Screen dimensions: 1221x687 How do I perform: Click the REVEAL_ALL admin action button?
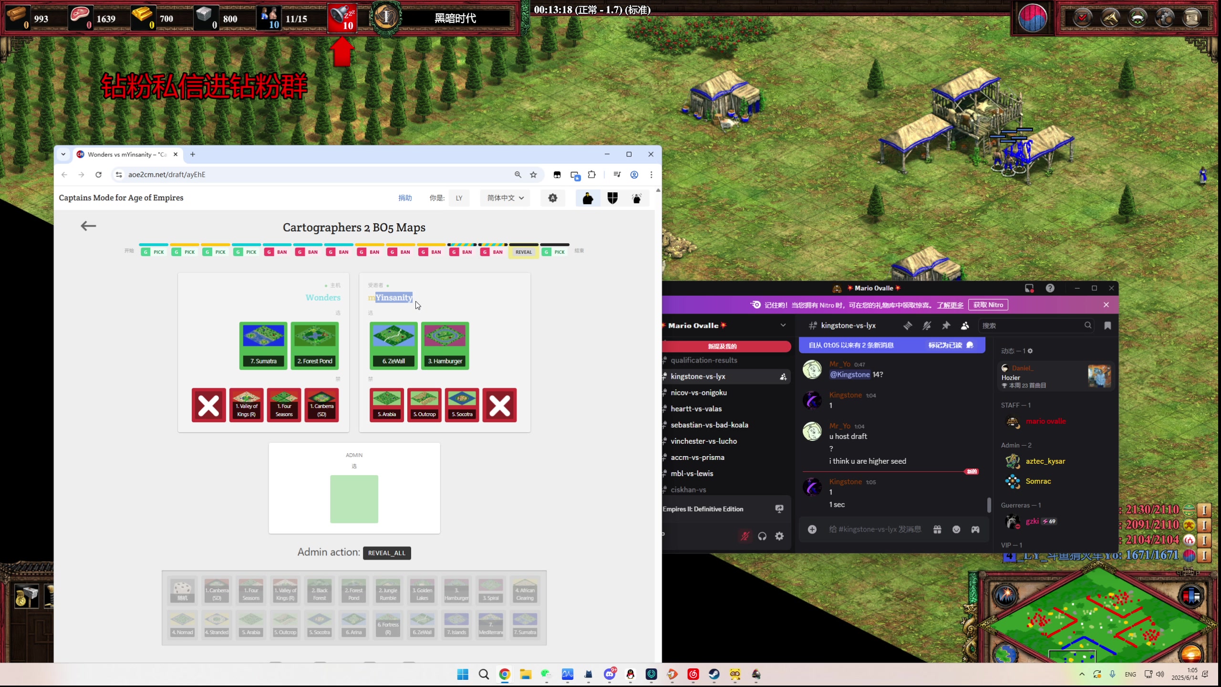387,553
